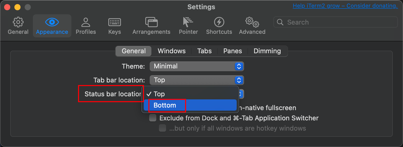Choose the checked Top menu option
Viewport: 403px width, 147px height.
[x=159, y=94]
